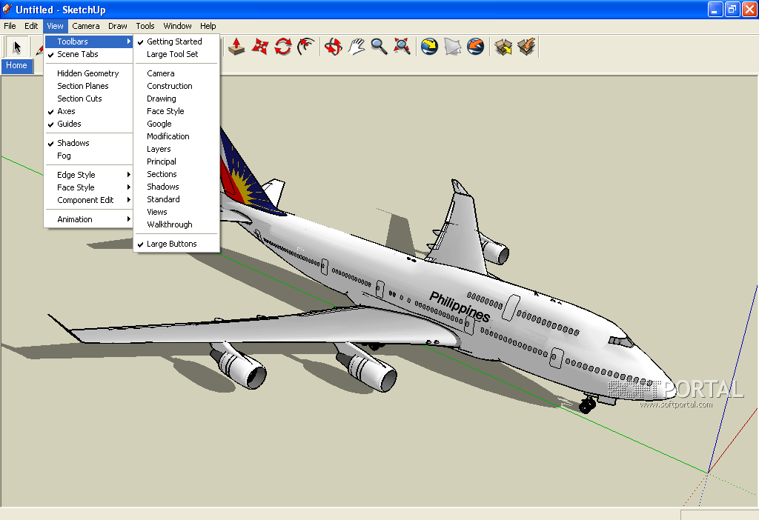Choose the Move tool with red arrows
The height and width of the screenshot is (520, 759).
pos(260,47)
